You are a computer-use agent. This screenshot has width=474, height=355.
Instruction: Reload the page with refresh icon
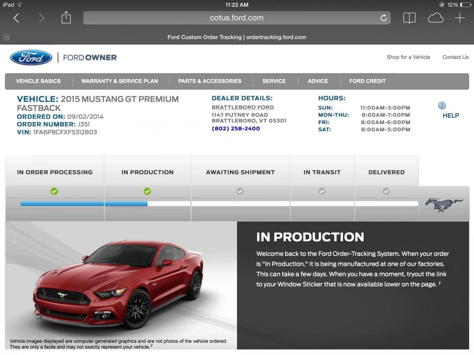[x=383, y=18]
